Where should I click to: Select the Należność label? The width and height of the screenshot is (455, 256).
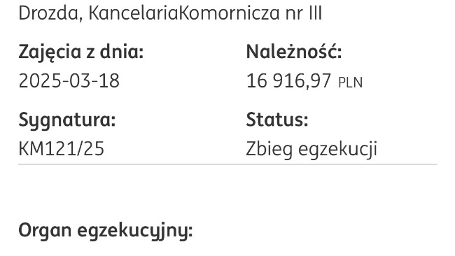coord(294,52)
